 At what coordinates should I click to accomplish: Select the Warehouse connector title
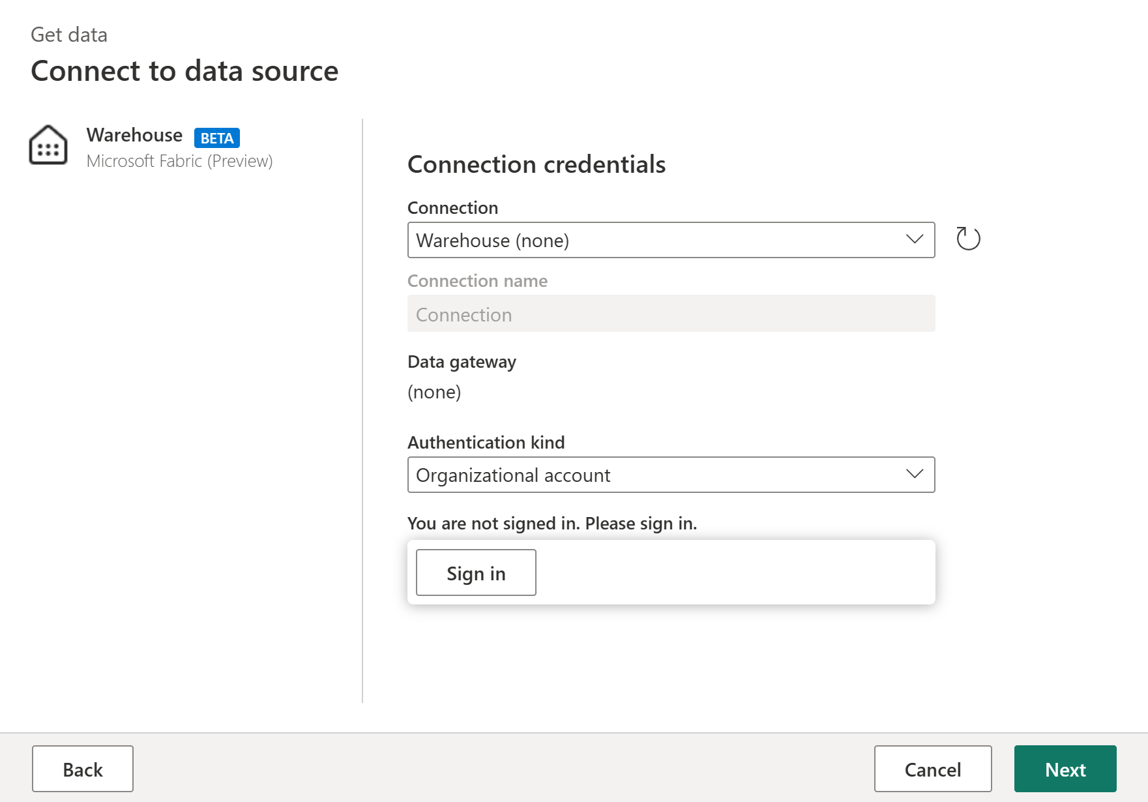pyautogui.click(x=134, y=135)
